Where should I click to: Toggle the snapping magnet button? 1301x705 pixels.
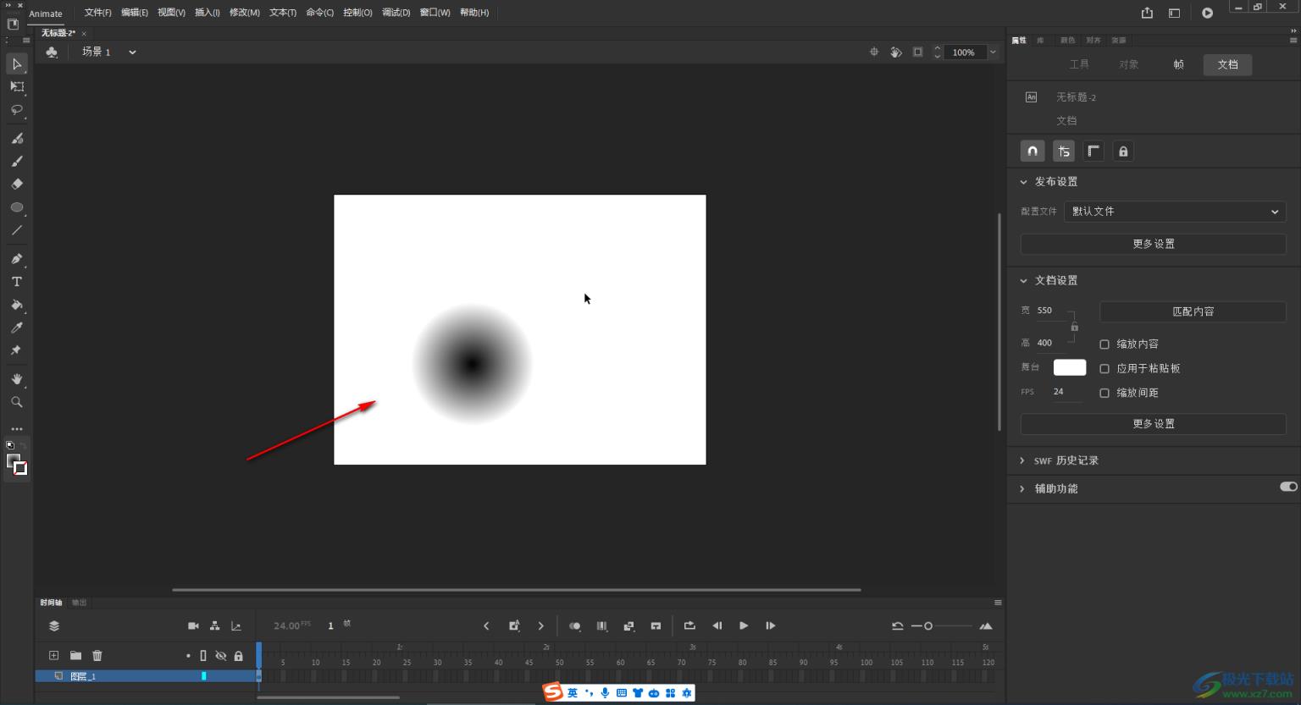click(1032, 151)
